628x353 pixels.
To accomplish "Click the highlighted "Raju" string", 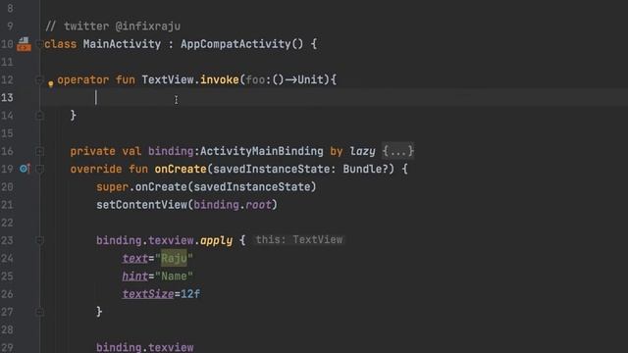I will (174, 258).
